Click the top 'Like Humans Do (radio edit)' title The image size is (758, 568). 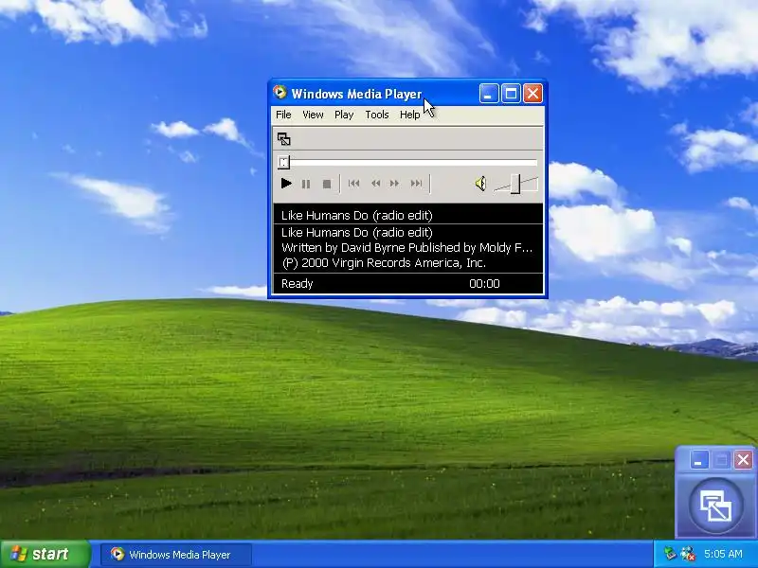[x=357, y=216]
